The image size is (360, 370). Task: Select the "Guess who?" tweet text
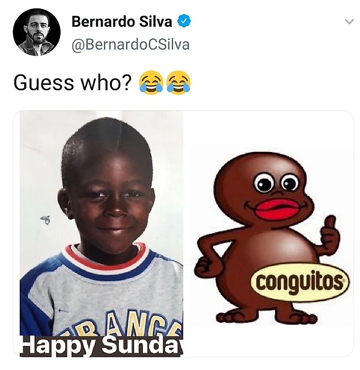72,83
